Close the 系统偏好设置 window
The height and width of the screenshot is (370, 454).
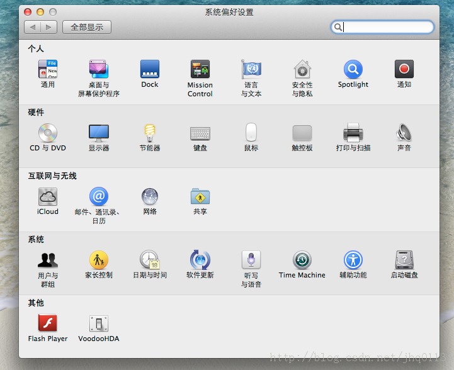pos(28,12)
